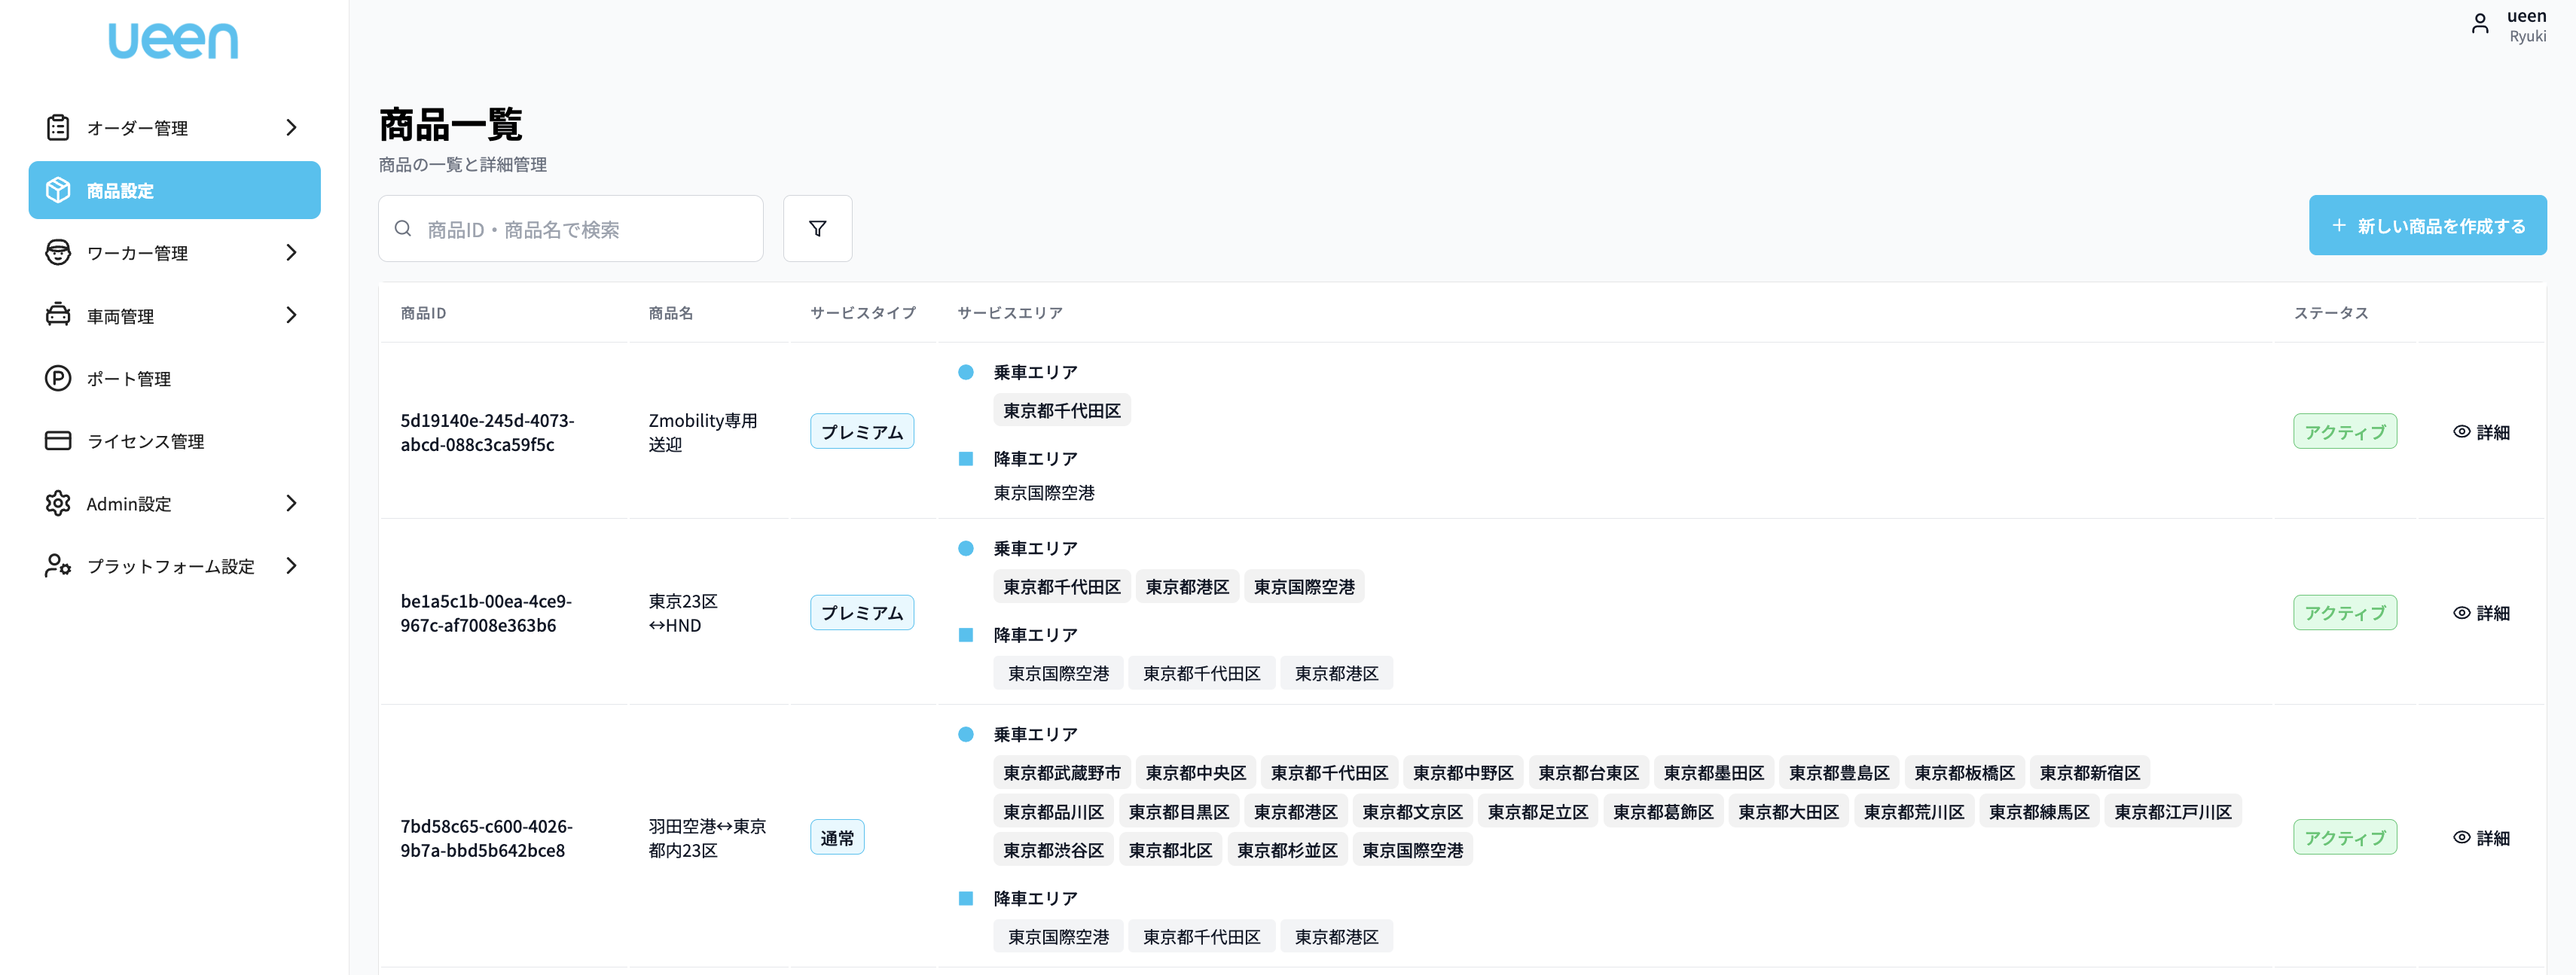Viewport: 2576px width, 975px height.
Task: Click the オーダー管理 clipboard icon
Action: coord(58,127)
